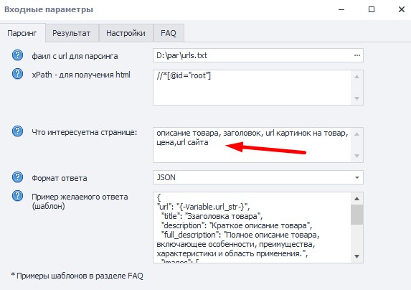The height and width of the screenshot is (290, 411).
Task: Click help icon beside xPath field
Action: click(17, 74)
